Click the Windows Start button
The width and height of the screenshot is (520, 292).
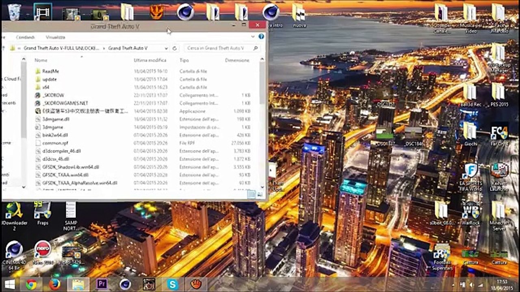tap(10, 284)
